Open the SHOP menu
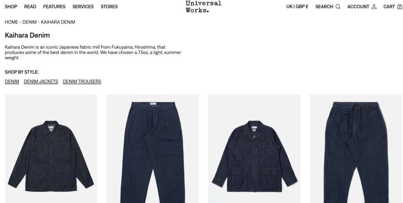 pos(11,7)
